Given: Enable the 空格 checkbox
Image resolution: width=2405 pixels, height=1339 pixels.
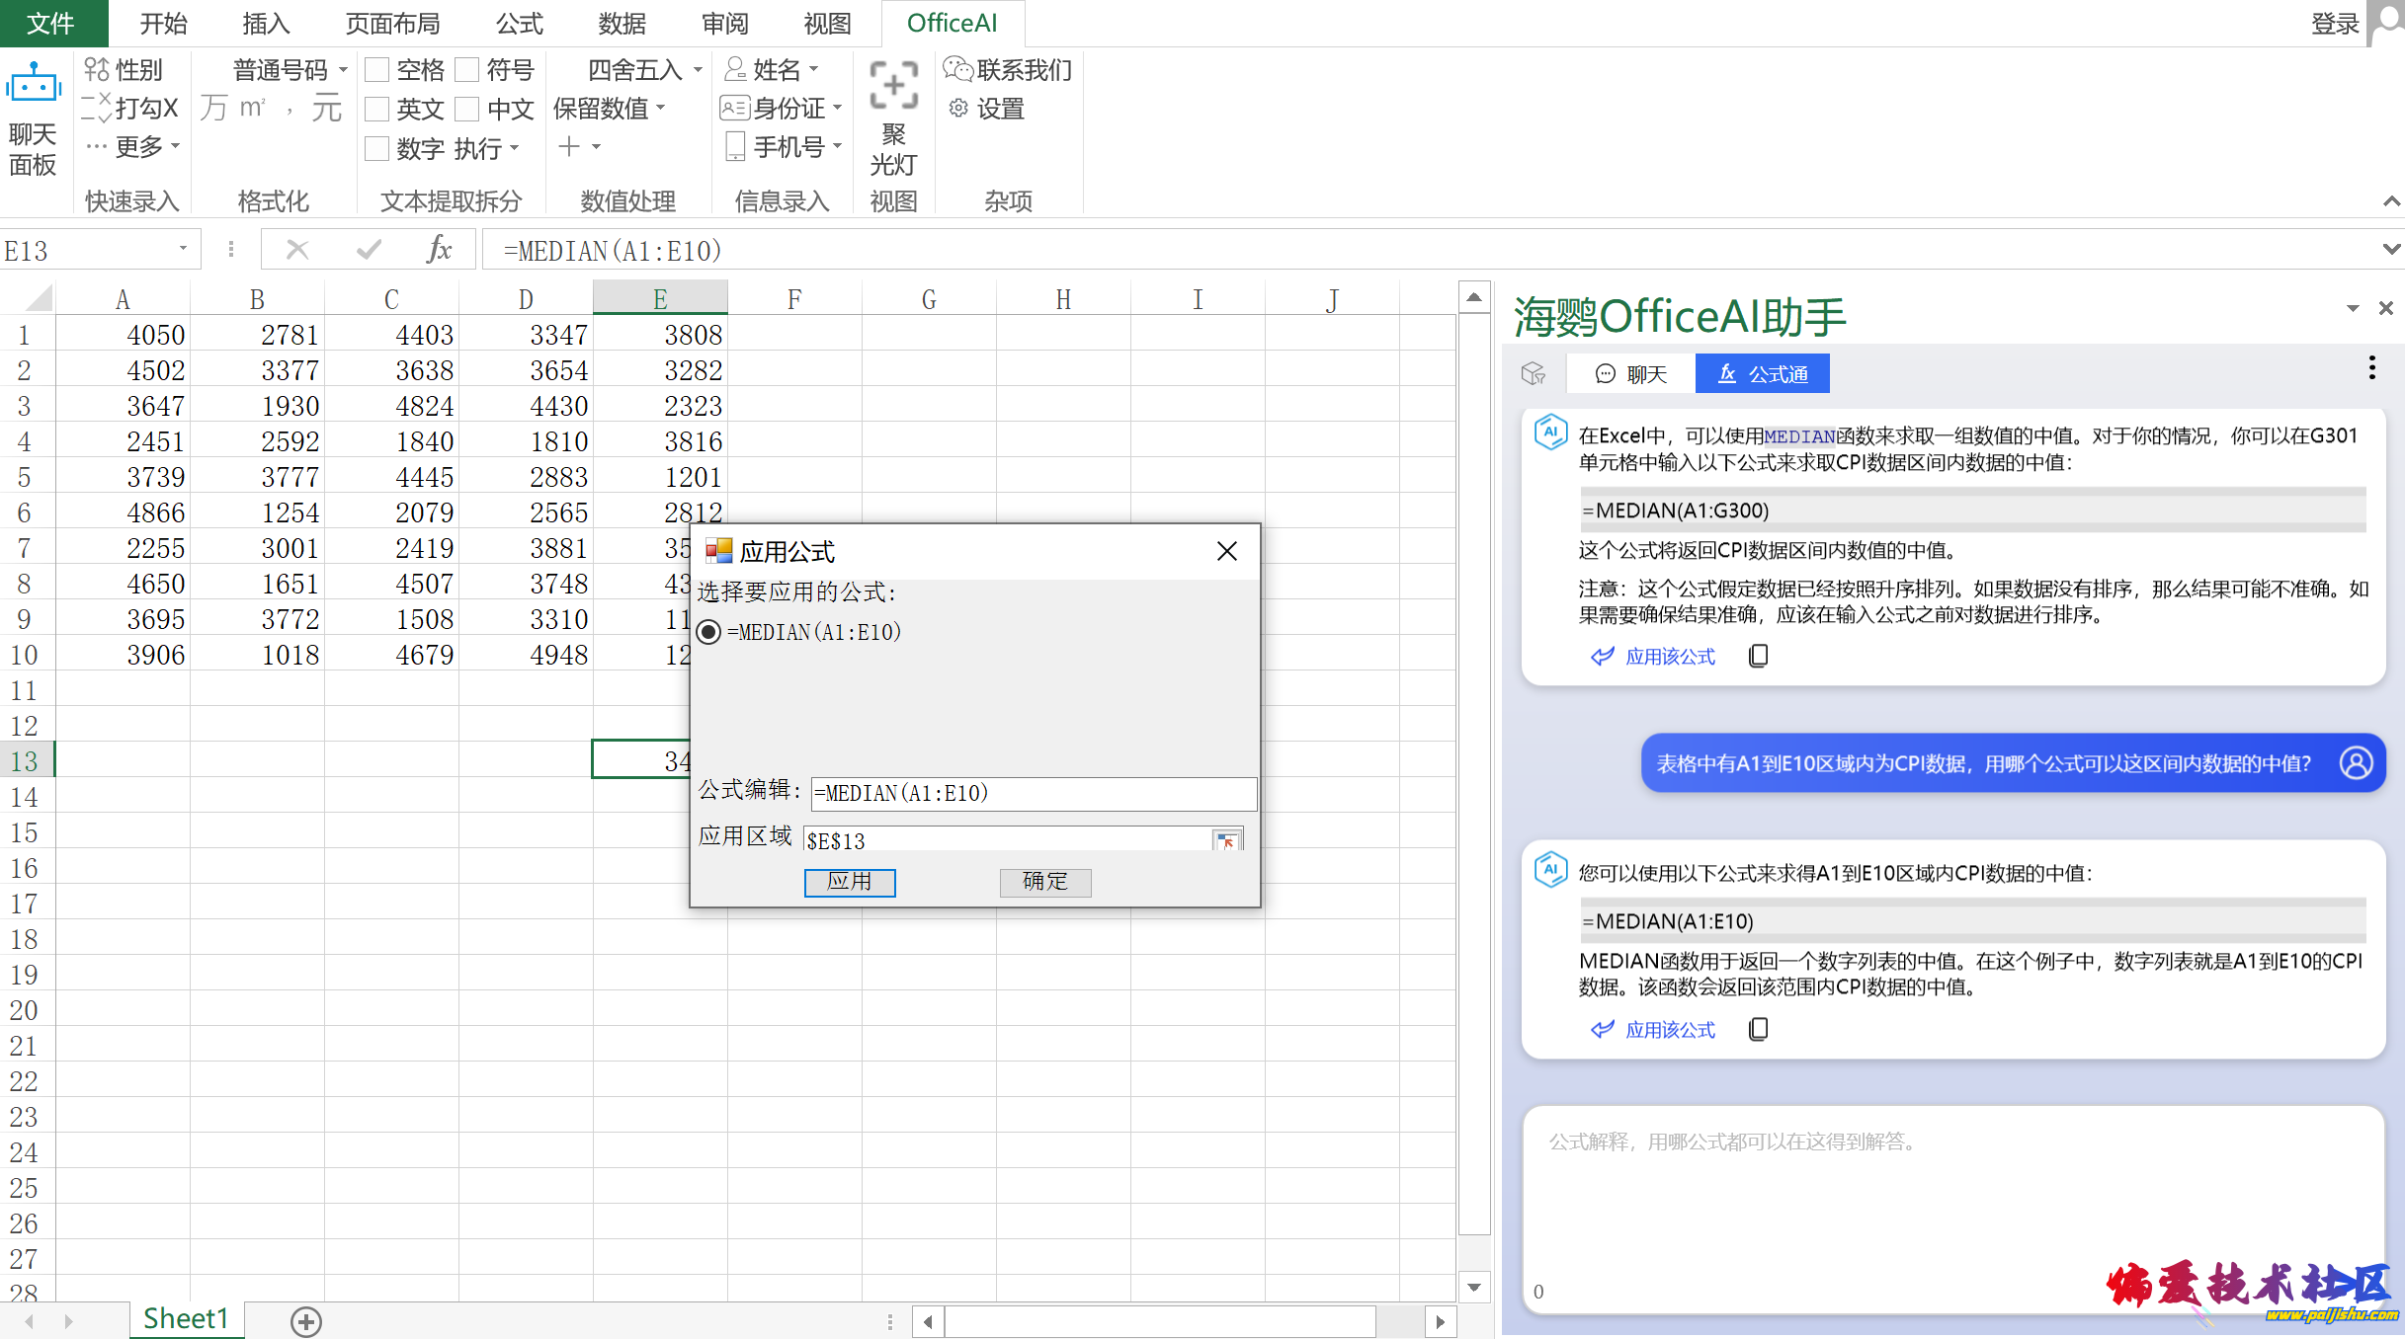Looking at the screenshot, I should pyautogui.click(x=376, y=70).
